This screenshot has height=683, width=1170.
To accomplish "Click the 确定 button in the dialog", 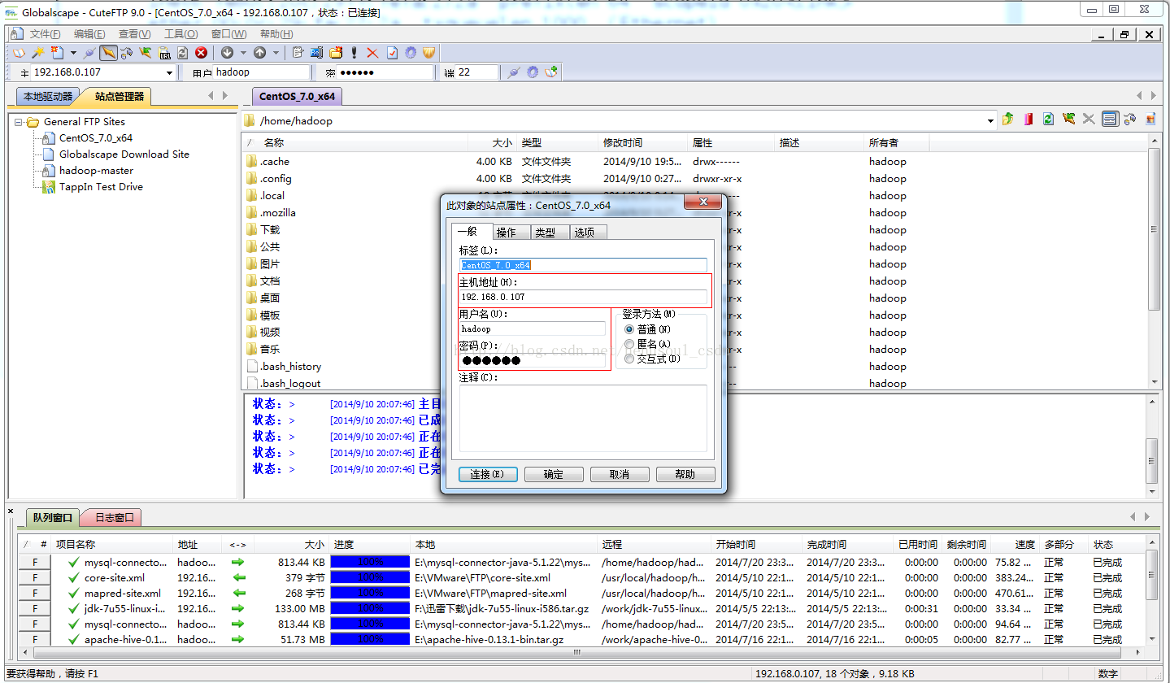I will 554,474.
